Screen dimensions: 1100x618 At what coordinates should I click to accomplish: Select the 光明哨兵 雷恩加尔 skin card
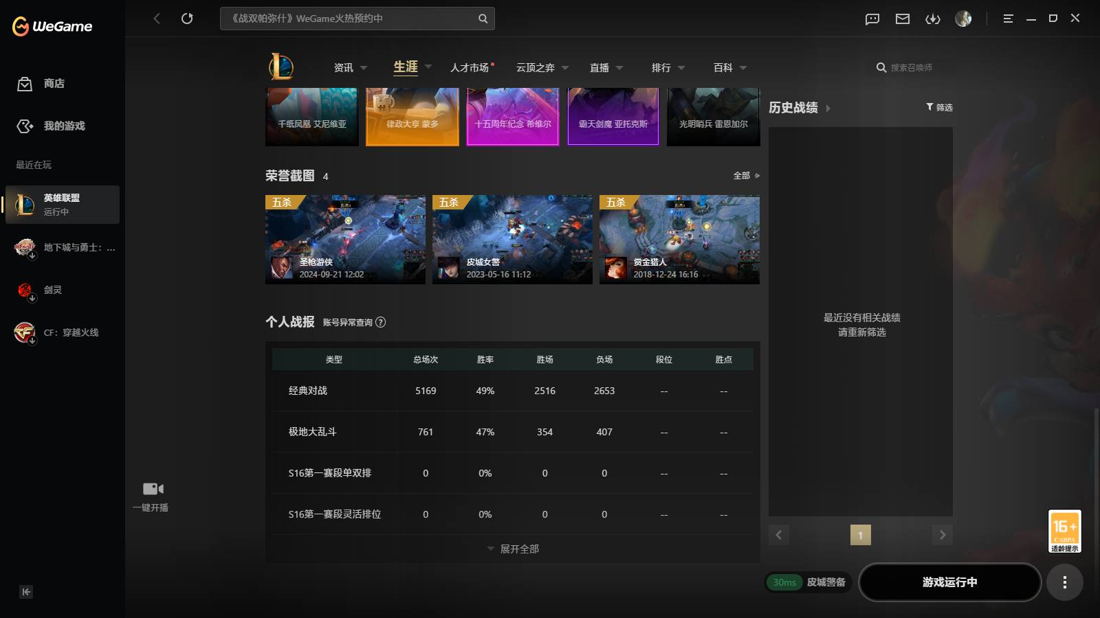(x=714, y=117)
